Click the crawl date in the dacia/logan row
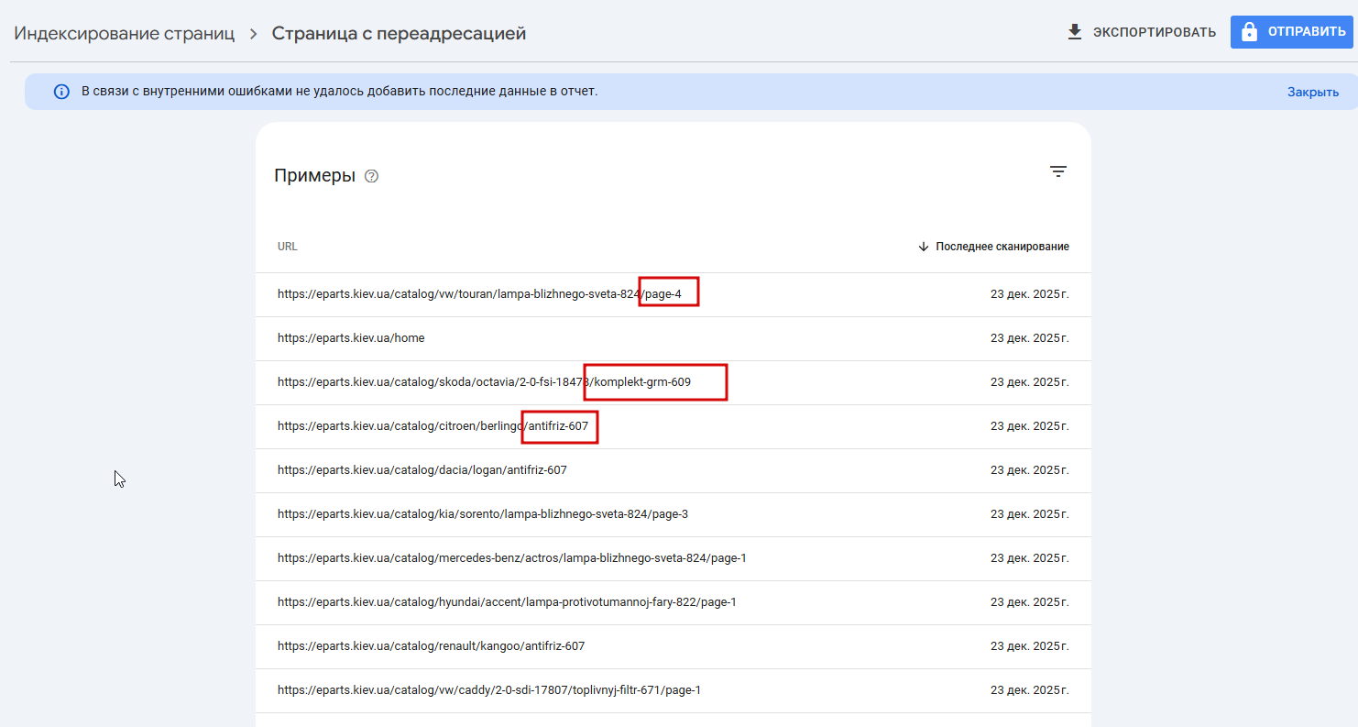Screen dimensions: 1358x727 1029,470
